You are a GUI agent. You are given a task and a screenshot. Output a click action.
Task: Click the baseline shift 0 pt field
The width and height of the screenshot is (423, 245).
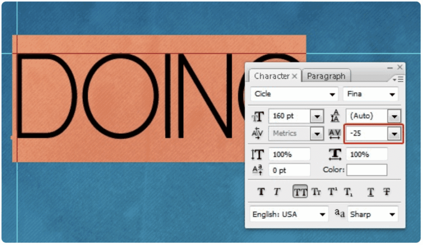(289, 170)
